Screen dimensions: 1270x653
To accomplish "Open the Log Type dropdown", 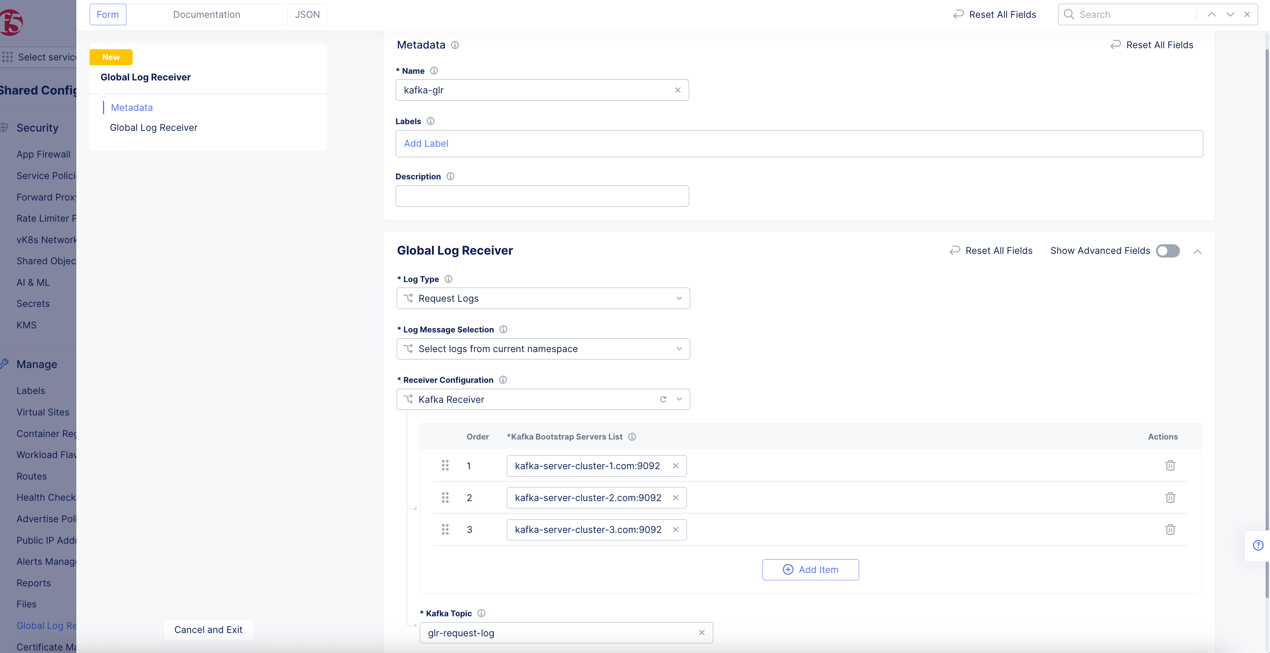I will [543, 298].
